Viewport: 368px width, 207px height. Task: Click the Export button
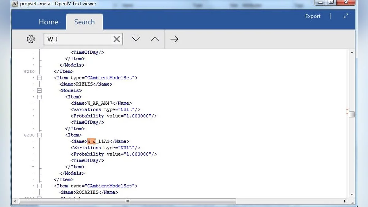313,16
